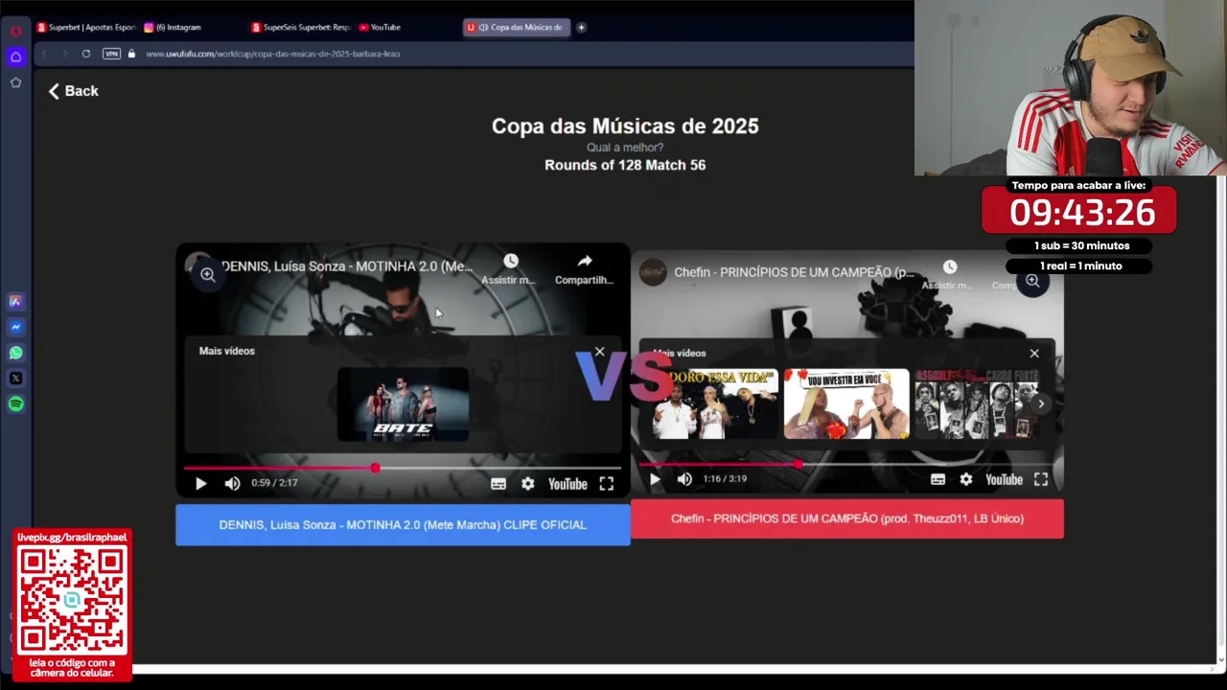The height and width of the screenshot is (690, 1227).
Task: Click the Home icon in Opera sidebar
Action: coord(15,57)
